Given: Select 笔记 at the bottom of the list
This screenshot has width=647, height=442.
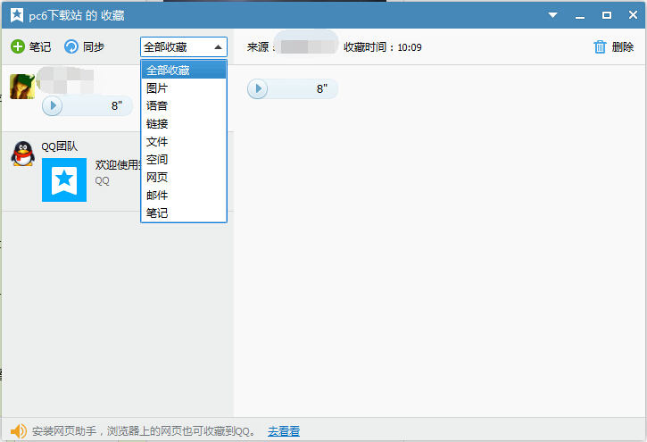Looking at the screenshot, I should click(x=157, y=213).
